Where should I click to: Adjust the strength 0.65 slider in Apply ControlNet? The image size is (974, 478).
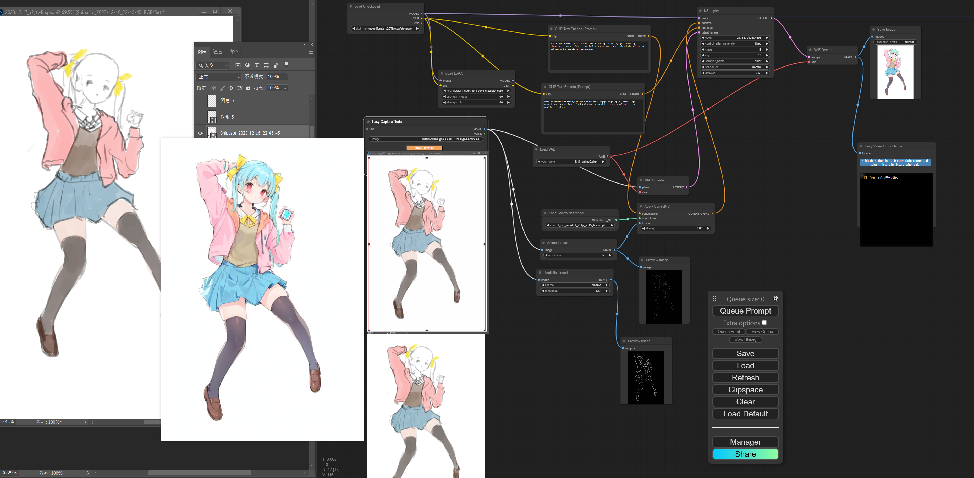[x=676, y=229]
